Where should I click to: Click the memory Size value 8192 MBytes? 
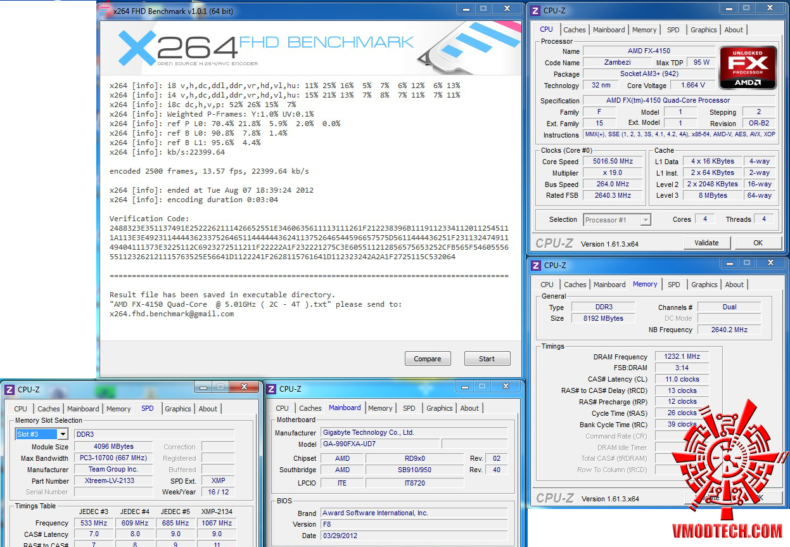coord(603,318)
